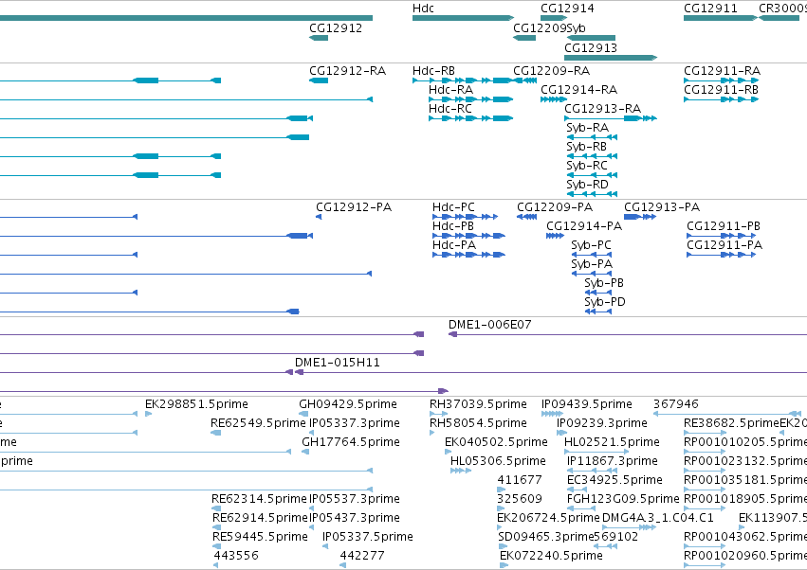The height and width of the screenshot is (570, 807).
Task: Select the IP05537.3prime EST label
Action: (x=355, y=499)
